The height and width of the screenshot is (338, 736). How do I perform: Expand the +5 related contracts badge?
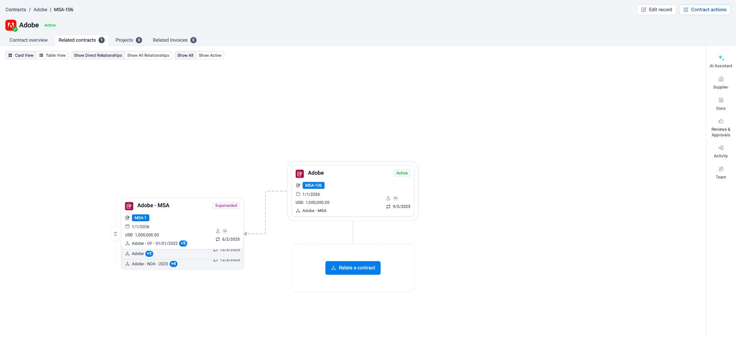pyautogui.click(x=183, y=244)
